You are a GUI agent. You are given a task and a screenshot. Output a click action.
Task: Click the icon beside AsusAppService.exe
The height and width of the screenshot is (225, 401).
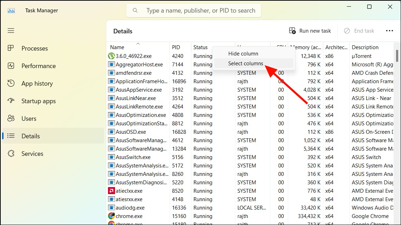pyautogui.click(x=111, y=90)
